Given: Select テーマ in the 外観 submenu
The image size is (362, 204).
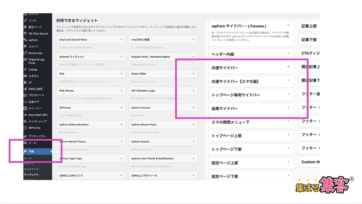Looking at the screenshot, I should 27,158.
